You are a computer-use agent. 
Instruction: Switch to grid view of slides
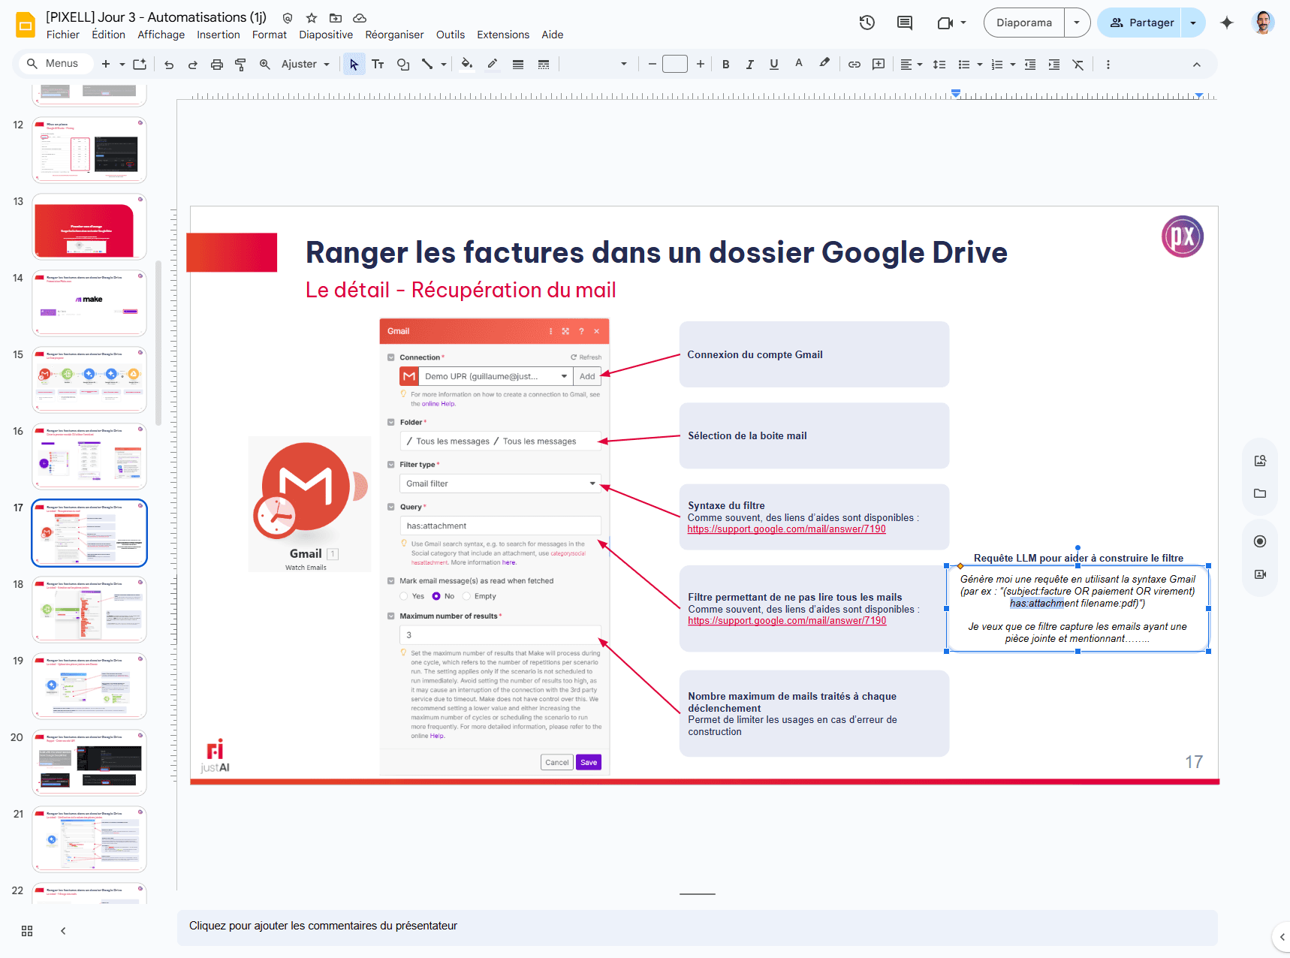click(x=27, y=931)
